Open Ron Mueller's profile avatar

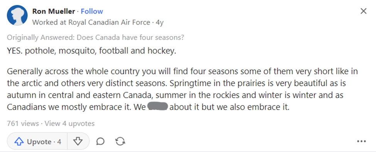[17, 15]
